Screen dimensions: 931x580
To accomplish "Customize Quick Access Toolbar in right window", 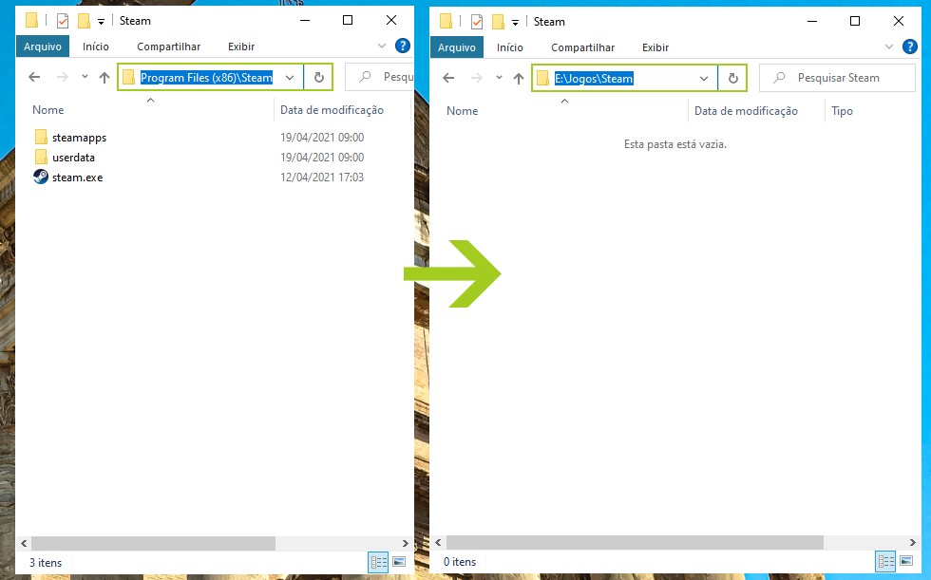I will pos(515,23).
